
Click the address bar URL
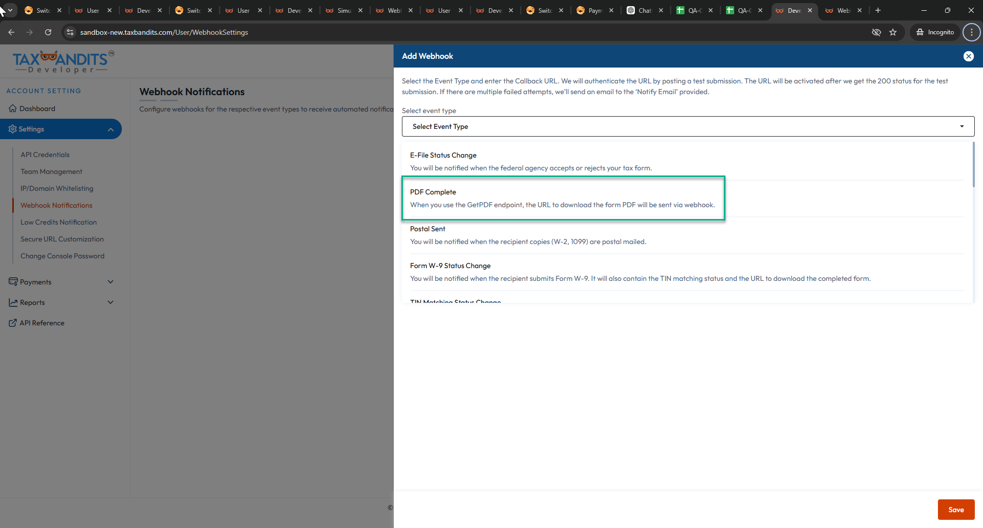(164, 32)
